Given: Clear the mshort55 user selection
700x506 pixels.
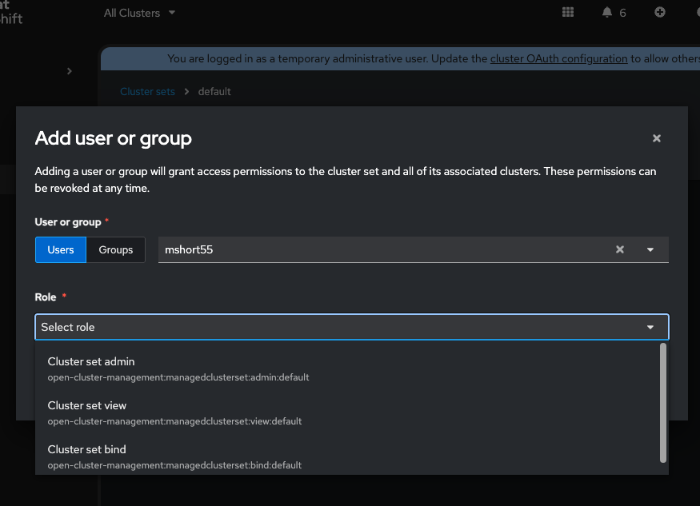Looking at the screenshot, I should 619,249.
